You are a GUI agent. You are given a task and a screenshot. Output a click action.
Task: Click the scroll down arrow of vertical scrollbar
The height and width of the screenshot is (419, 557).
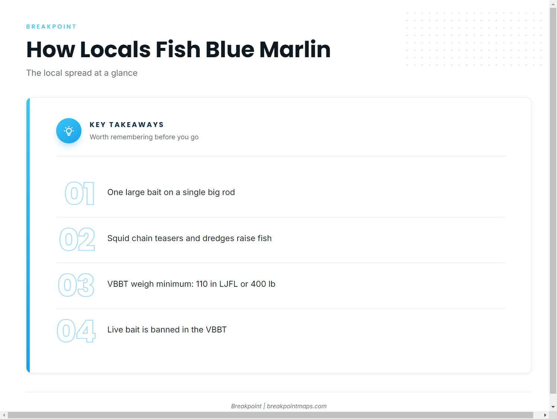[x=553, y=407]
